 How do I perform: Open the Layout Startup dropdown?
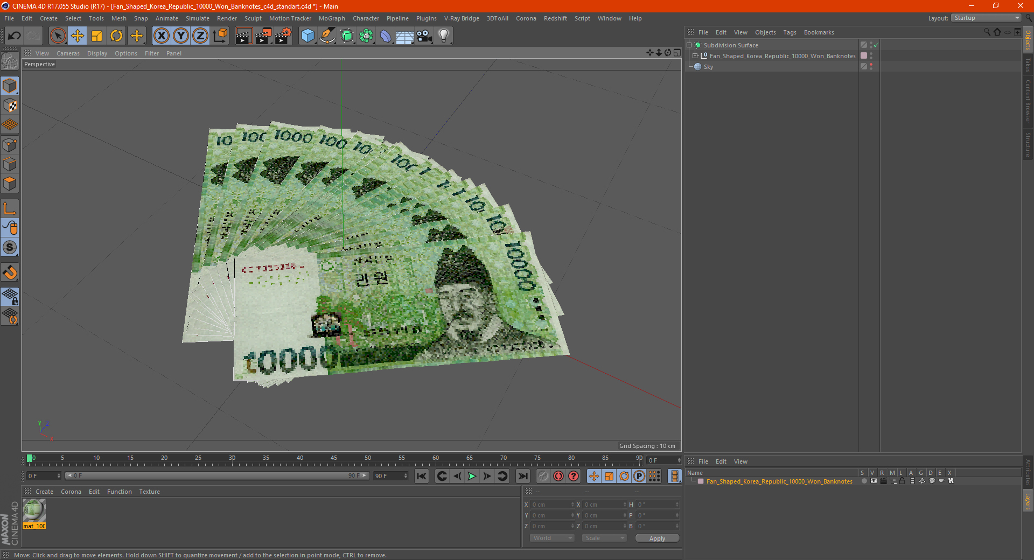tap(986, 18)
